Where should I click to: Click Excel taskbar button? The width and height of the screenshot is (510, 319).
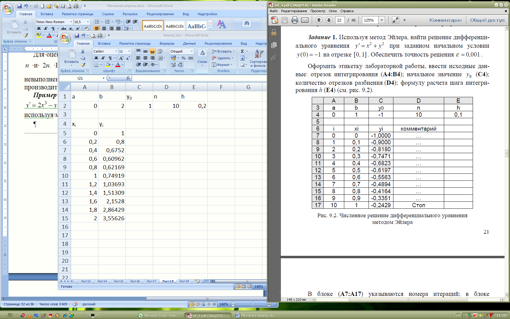tap(160, 315)
